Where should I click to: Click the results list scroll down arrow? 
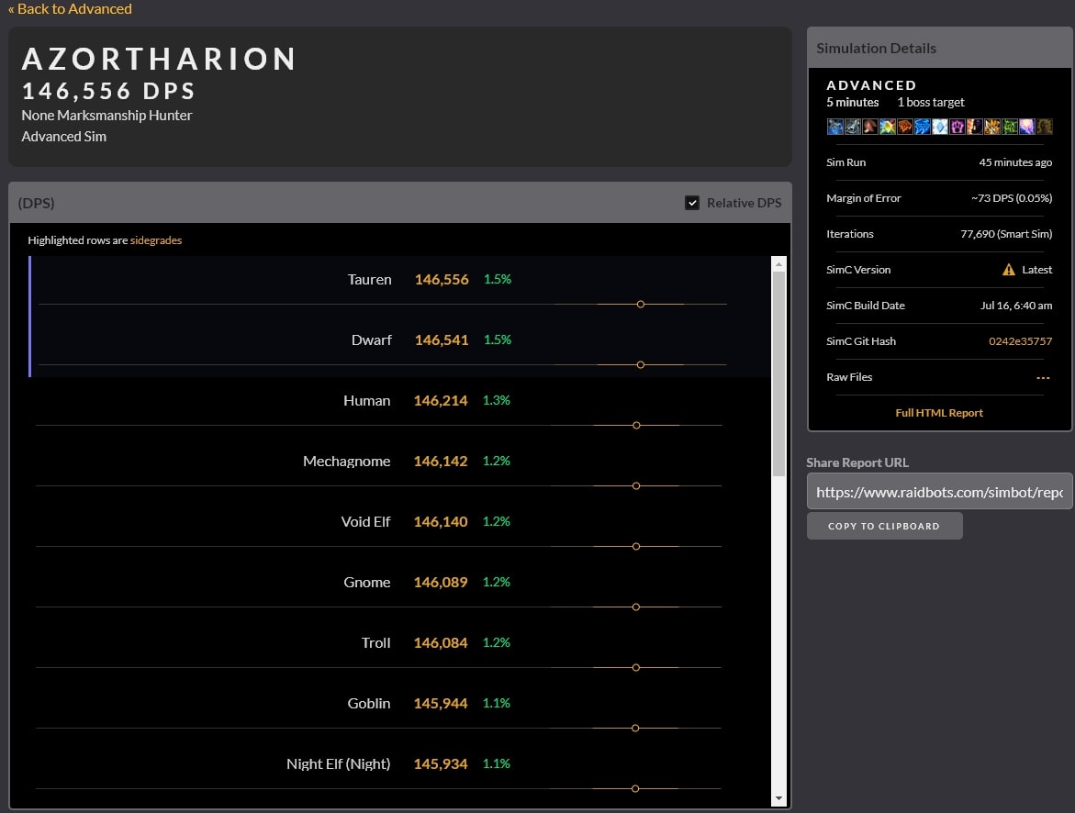779,798
